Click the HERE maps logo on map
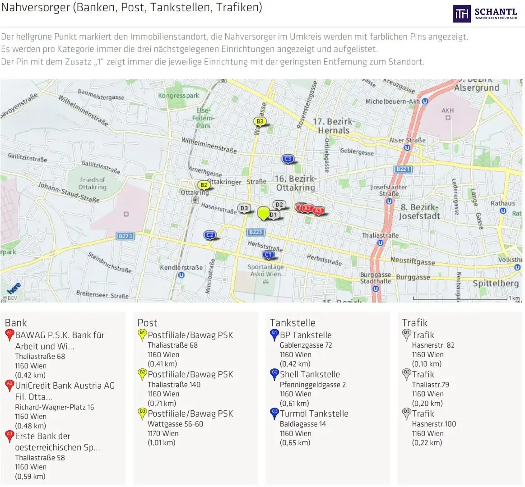This screenshot has width=525, height=487. [x=14, y=288]
